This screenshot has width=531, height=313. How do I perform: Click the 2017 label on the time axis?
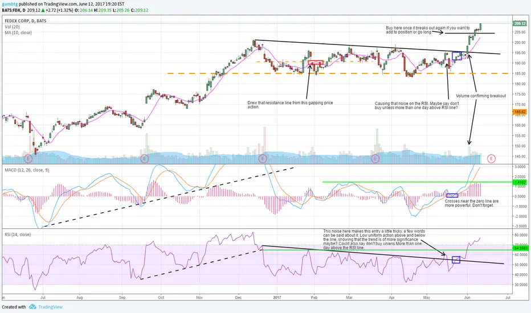tap(277, 298)
